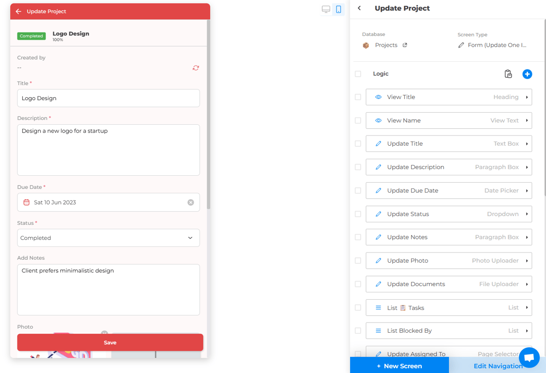
Task: Click the Form (Update One I... screen type
Action: tap(497, 45)
